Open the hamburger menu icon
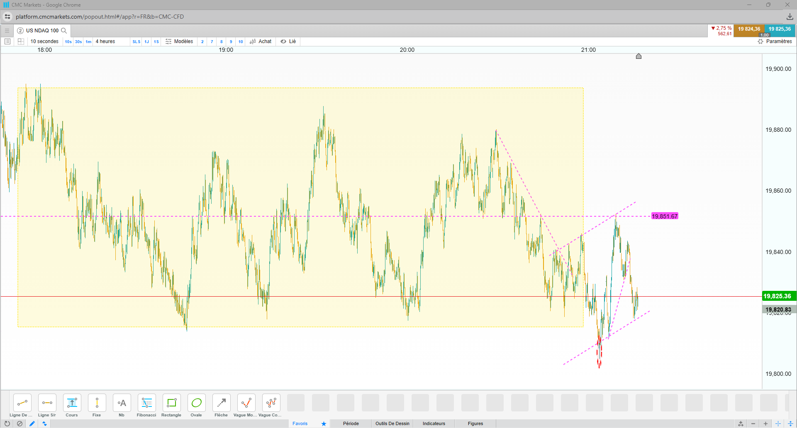 7,30
